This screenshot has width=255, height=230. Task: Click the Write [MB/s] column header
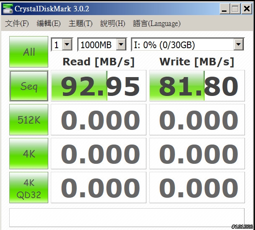(x=197, y=62)
